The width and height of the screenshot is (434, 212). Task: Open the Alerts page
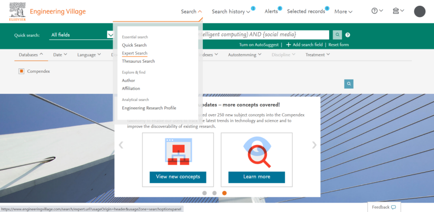pyautogui.click(x=271, y=12)
